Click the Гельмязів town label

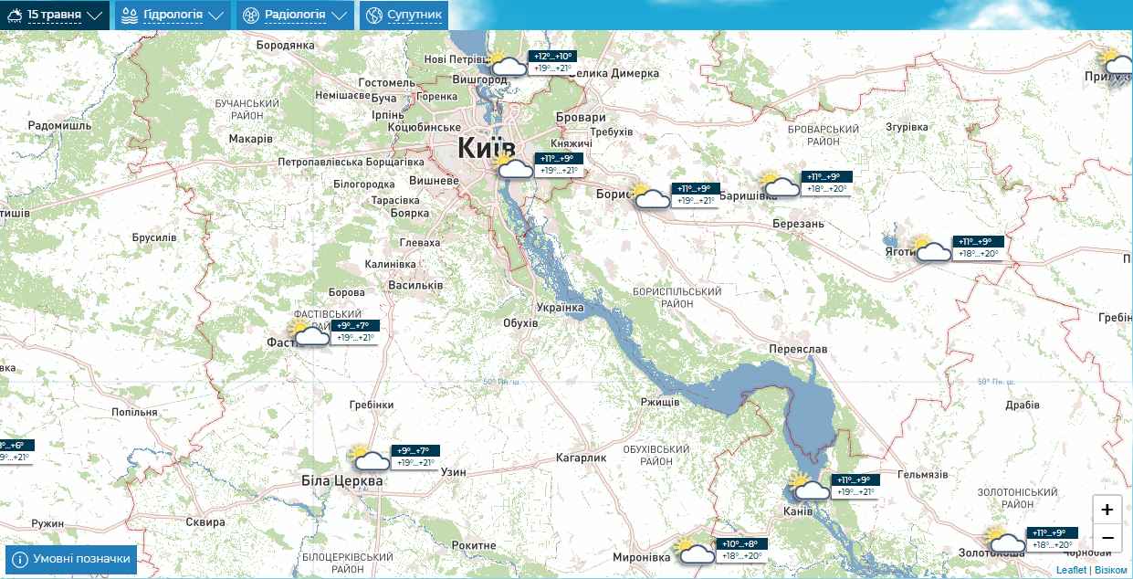tap(923, 475)
